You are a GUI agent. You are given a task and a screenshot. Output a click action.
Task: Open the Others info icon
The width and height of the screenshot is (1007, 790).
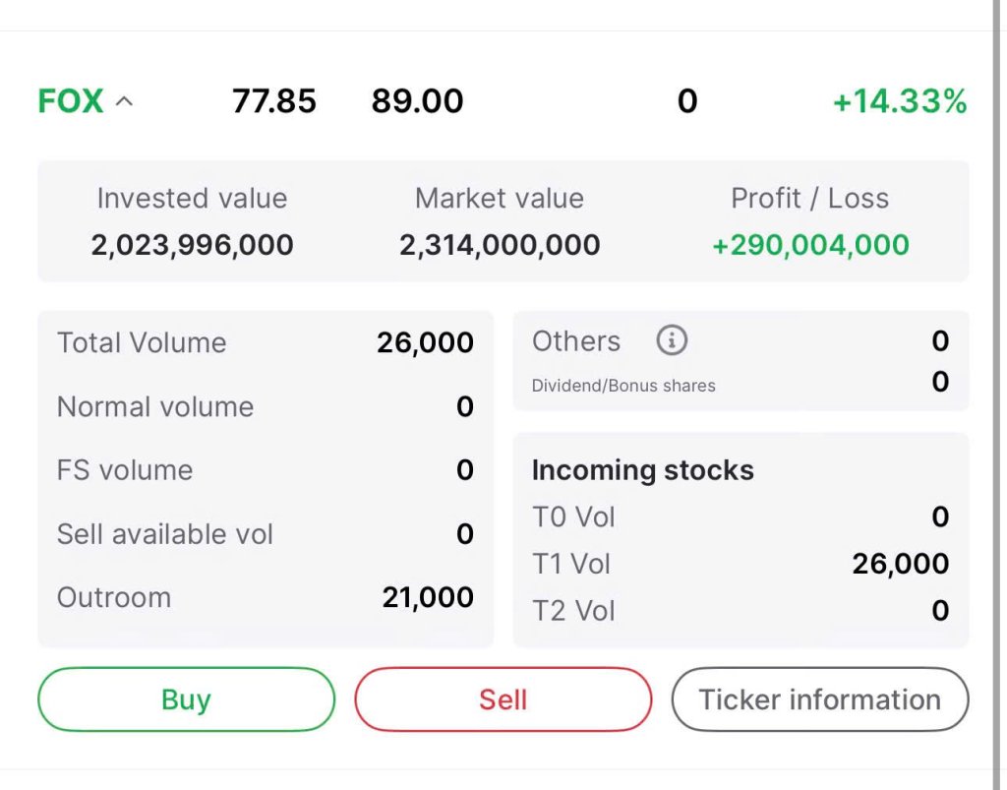coord(672,339)
